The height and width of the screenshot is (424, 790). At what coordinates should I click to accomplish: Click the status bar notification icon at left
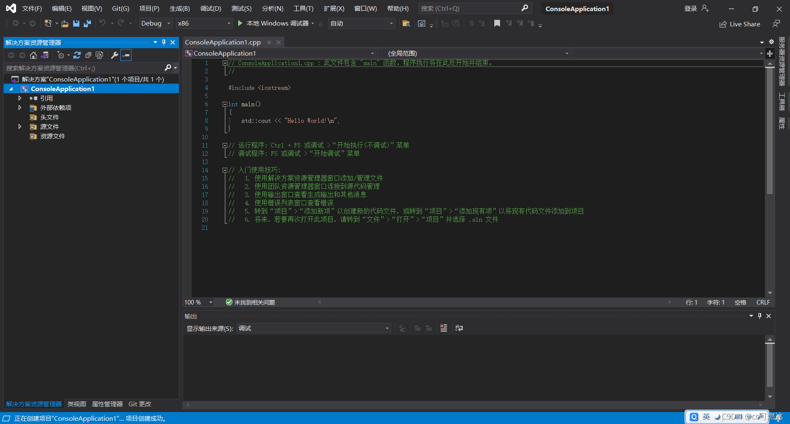point(7,418)
